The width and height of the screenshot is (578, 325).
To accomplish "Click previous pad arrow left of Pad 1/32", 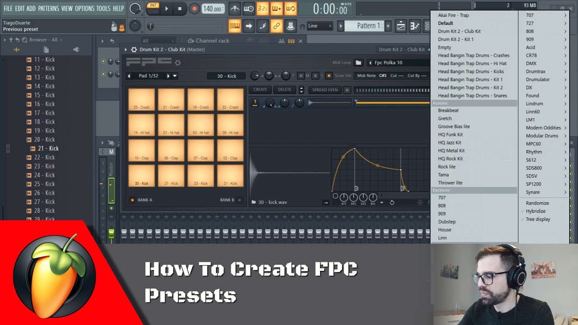I will 129,76.
